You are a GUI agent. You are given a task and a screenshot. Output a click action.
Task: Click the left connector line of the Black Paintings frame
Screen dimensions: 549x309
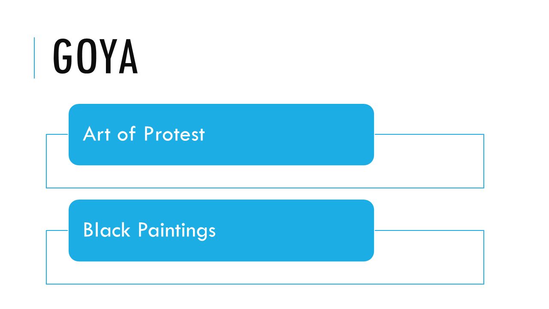pos(57,230)
